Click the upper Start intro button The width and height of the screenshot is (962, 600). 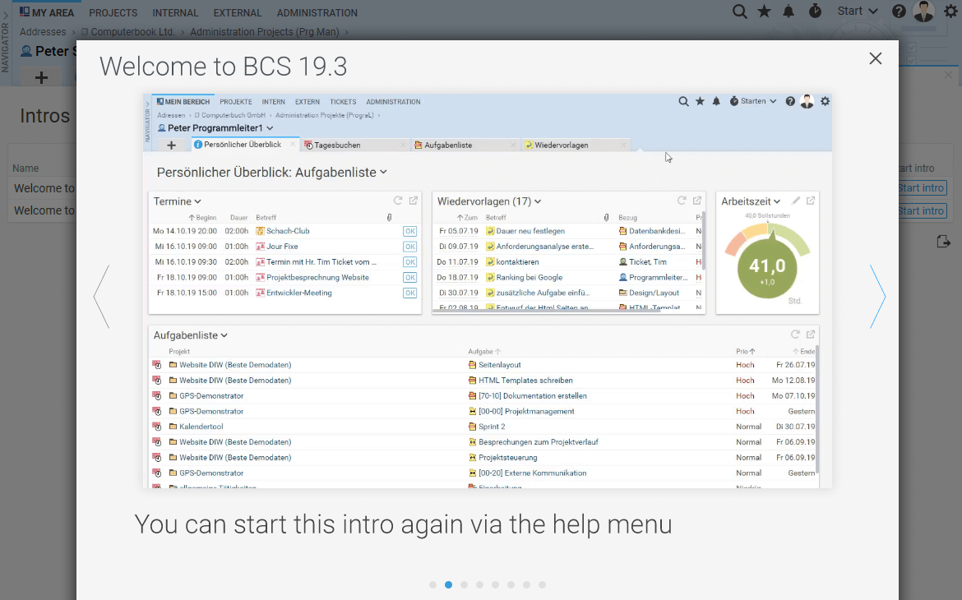pos(922,187)
